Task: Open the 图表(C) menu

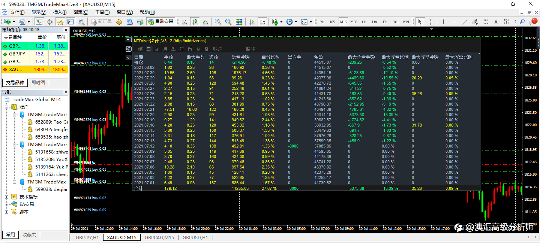Action: click(81, 12)
